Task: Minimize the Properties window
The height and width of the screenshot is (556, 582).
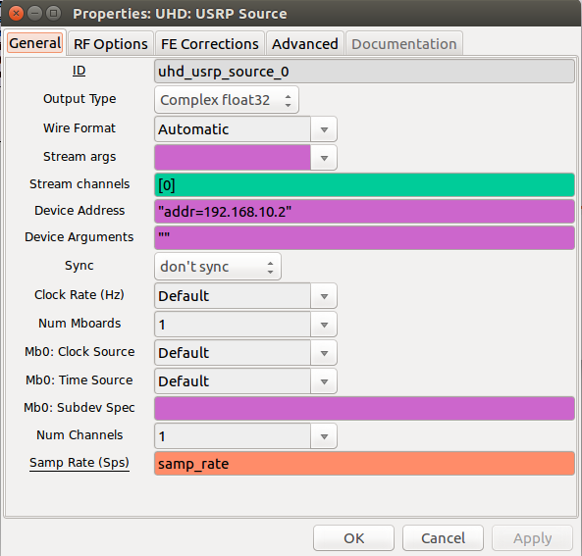Action: tap(35, 14)
